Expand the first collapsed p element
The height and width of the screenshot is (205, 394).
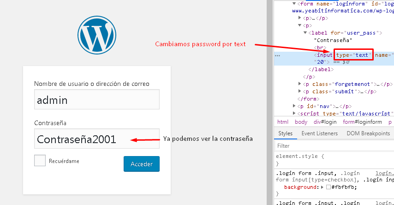pyautogui.click(x=299, y=18)
